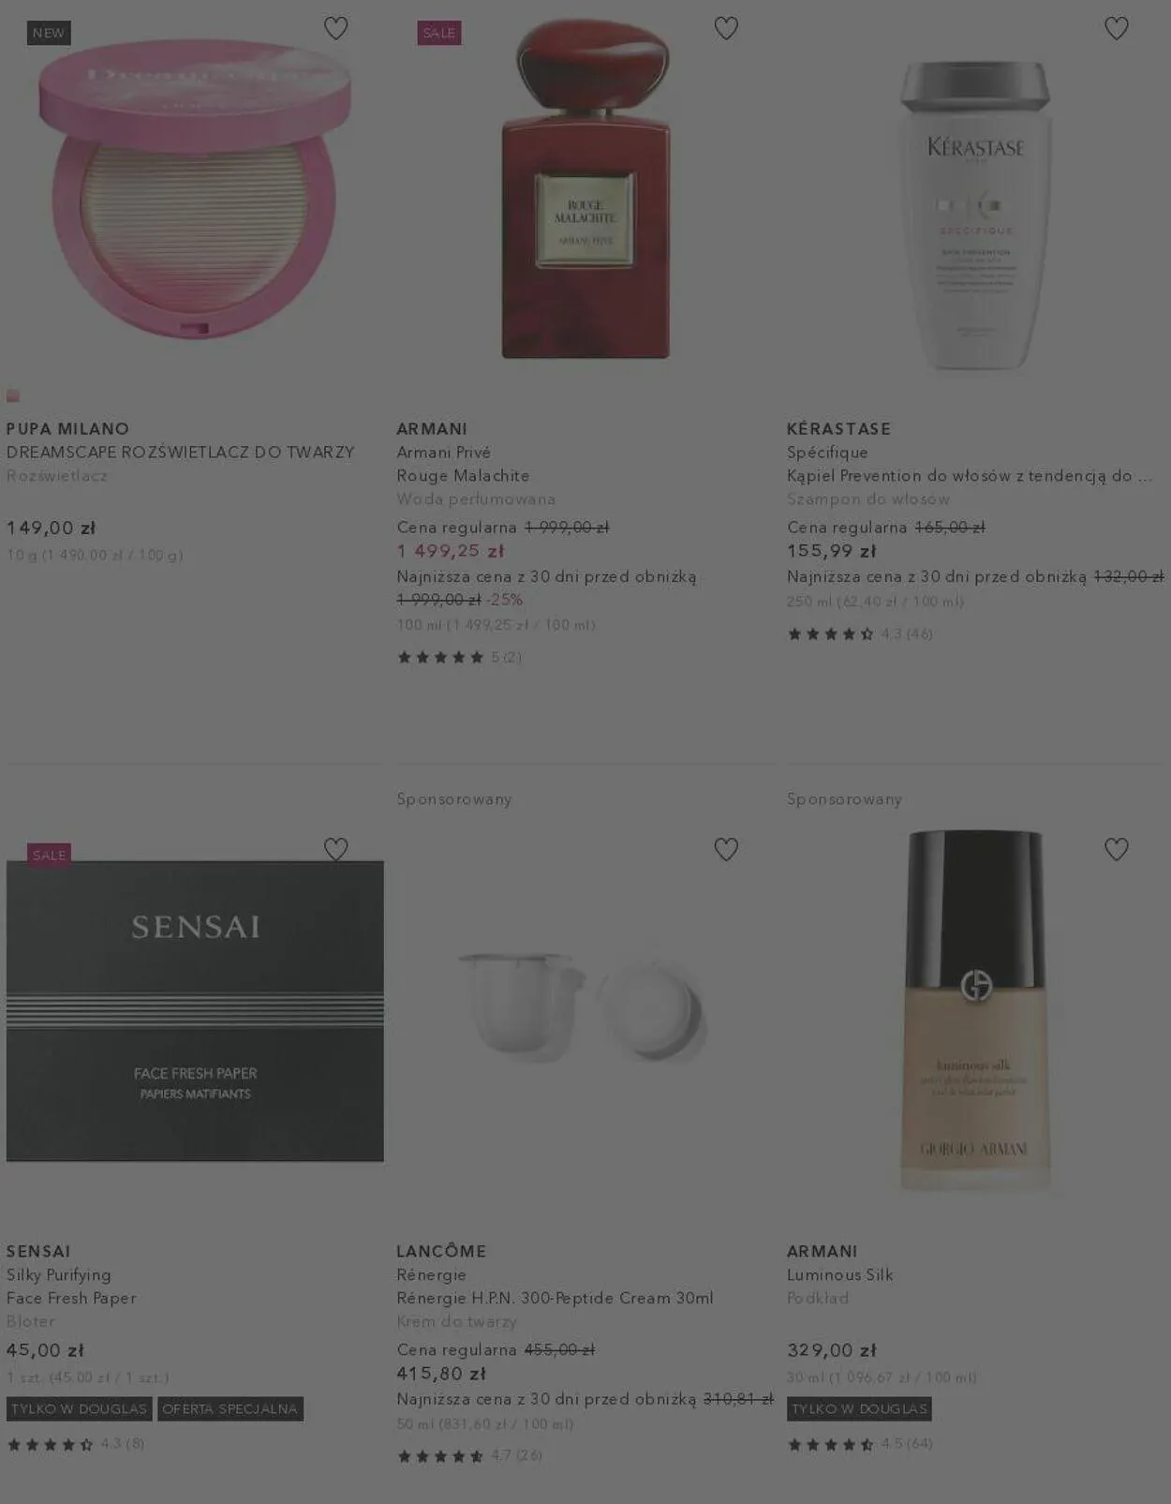1171x1504 pixels.
Task: Save Sensai Face Fresh Paper to wishlist
Action: (x=335, y=849)
